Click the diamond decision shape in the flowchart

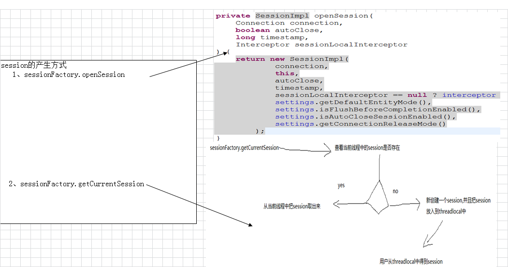[x=377, y=197]
